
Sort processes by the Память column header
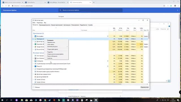coord(119,29)
